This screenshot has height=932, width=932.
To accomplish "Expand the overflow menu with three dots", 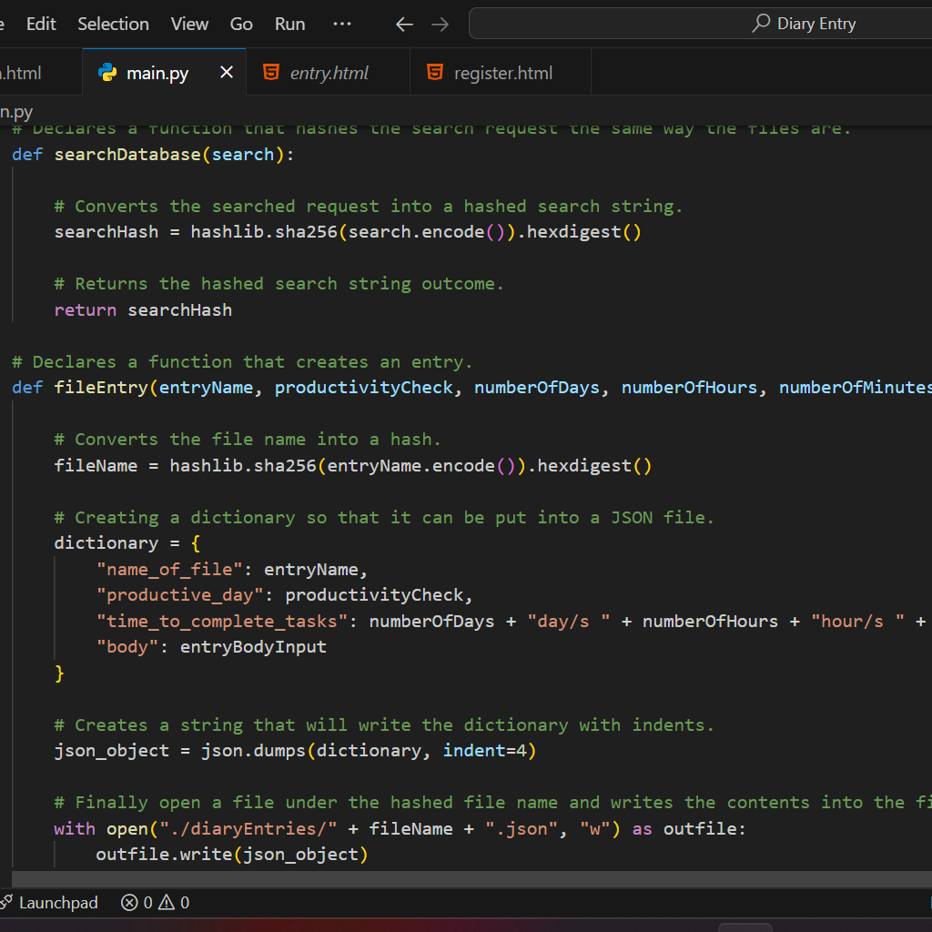I will (342, 24).
